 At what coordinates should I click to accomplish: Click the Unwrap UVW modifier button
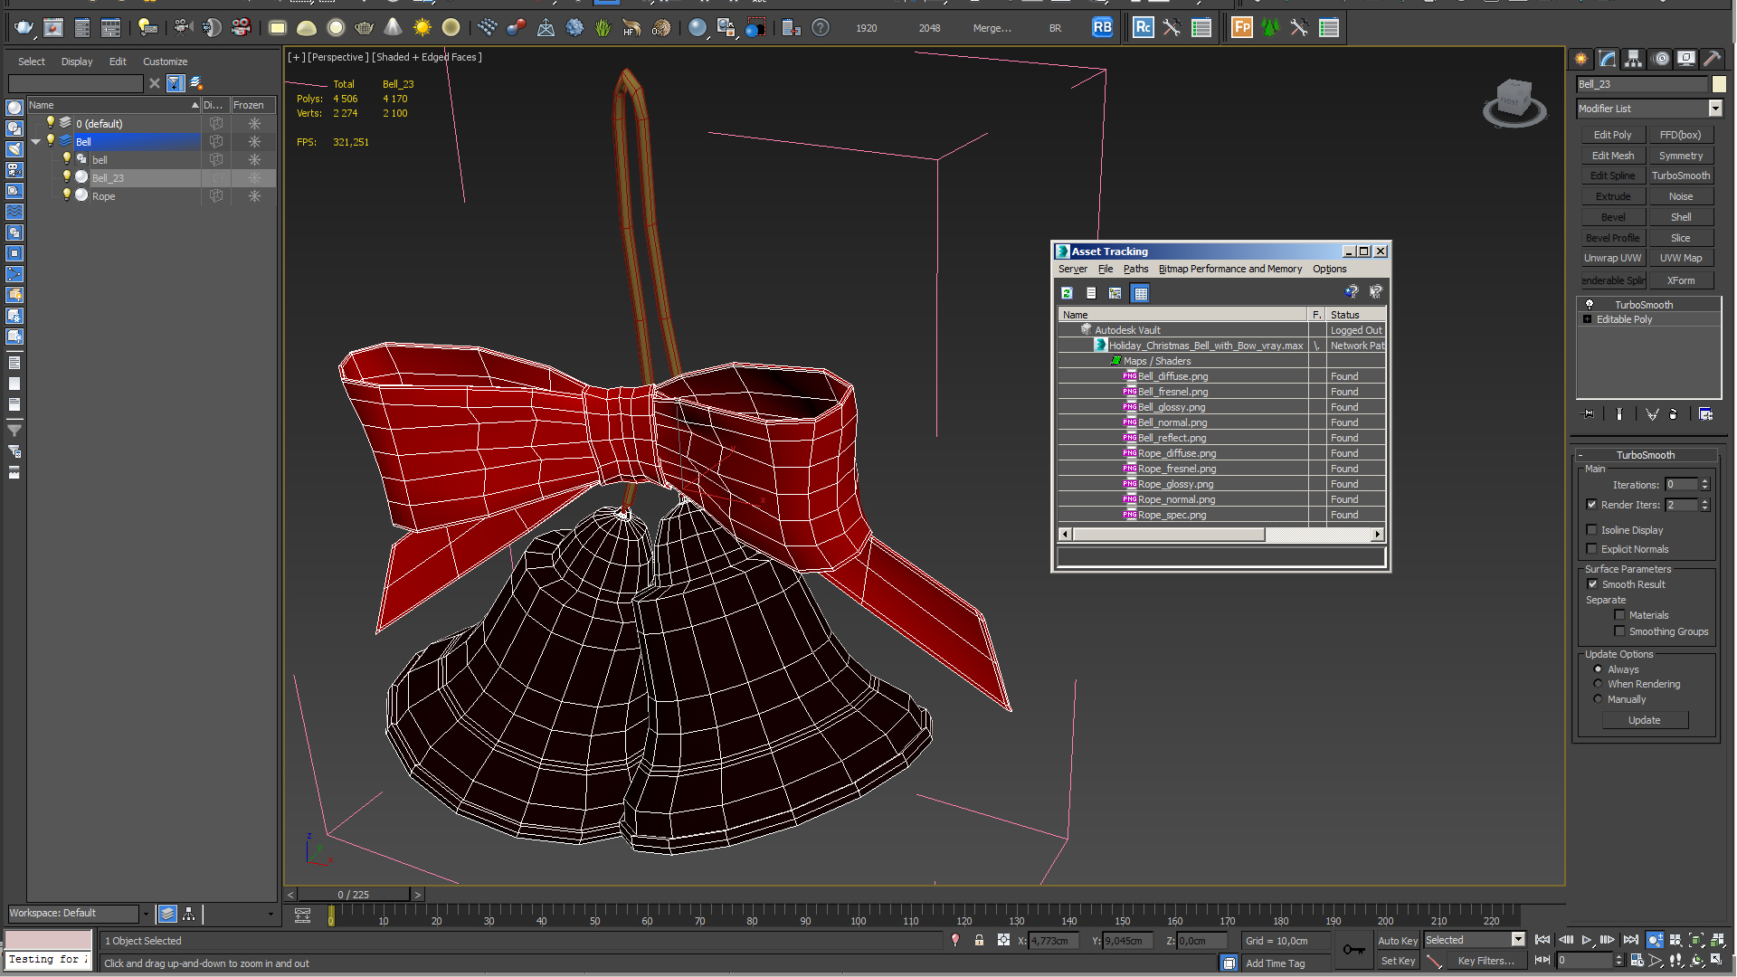1612,258
